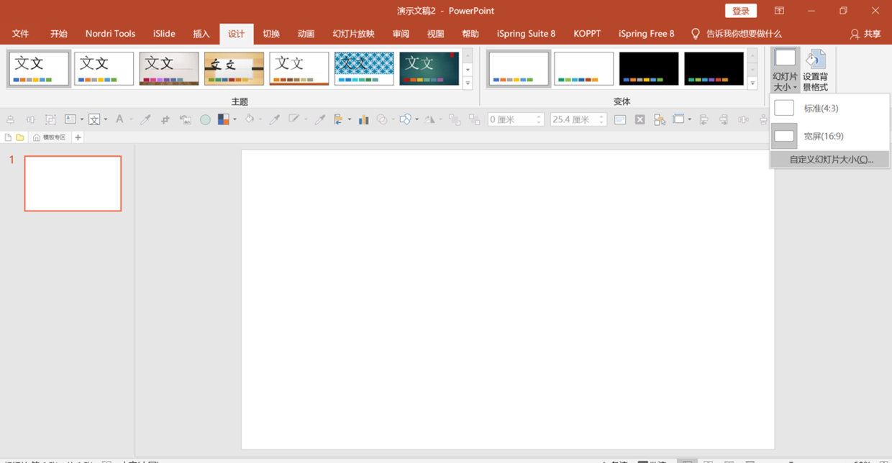Click the paint bucket fill icon
This screenshot has height=463, width=892.
250,119
